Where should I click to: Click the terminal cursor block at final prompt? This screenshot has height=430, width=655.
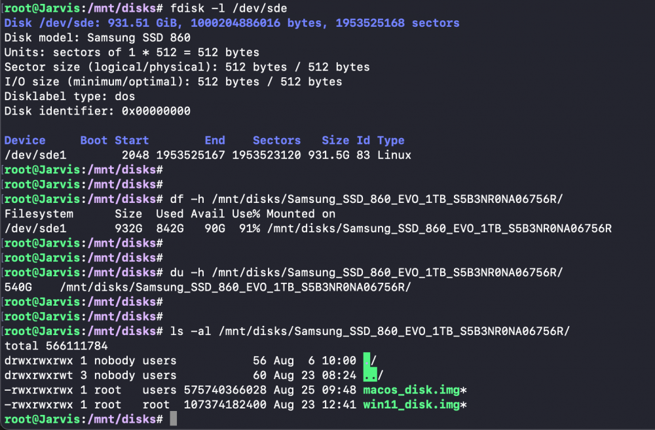click(174, 419)
